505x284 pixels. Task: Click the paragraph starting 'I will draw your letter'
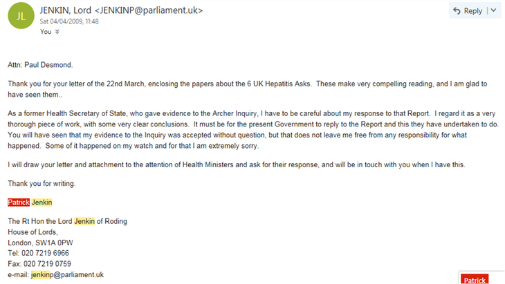point(235,164)
